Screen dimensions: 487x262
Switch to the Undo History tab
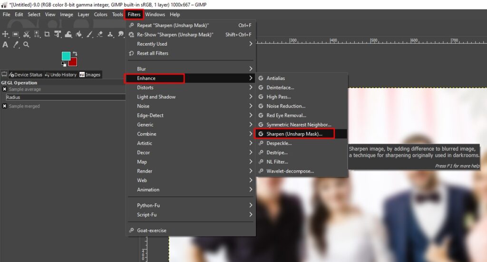point(60,75)
